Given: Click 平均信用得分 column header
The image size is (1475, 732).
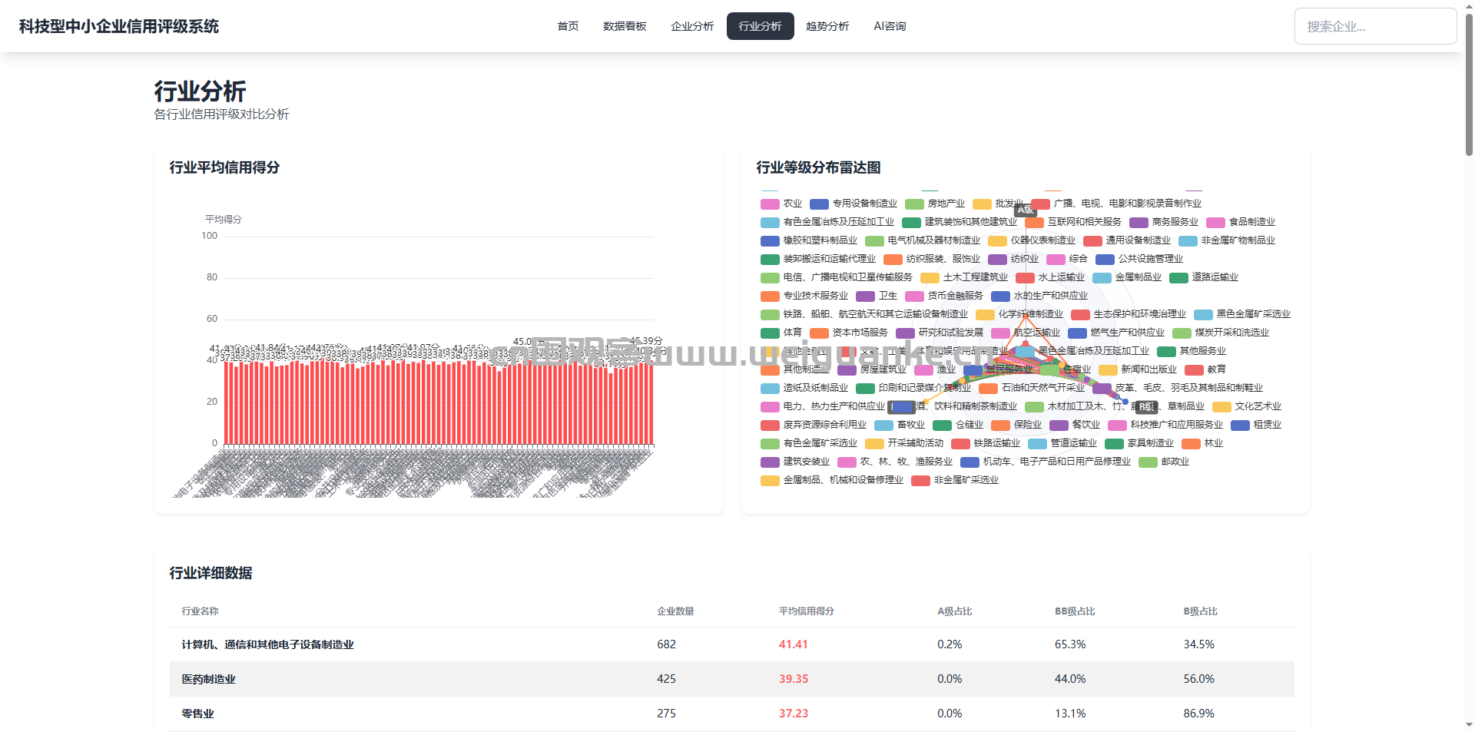Looking at the screenshot, I should (x=806, y=611).
